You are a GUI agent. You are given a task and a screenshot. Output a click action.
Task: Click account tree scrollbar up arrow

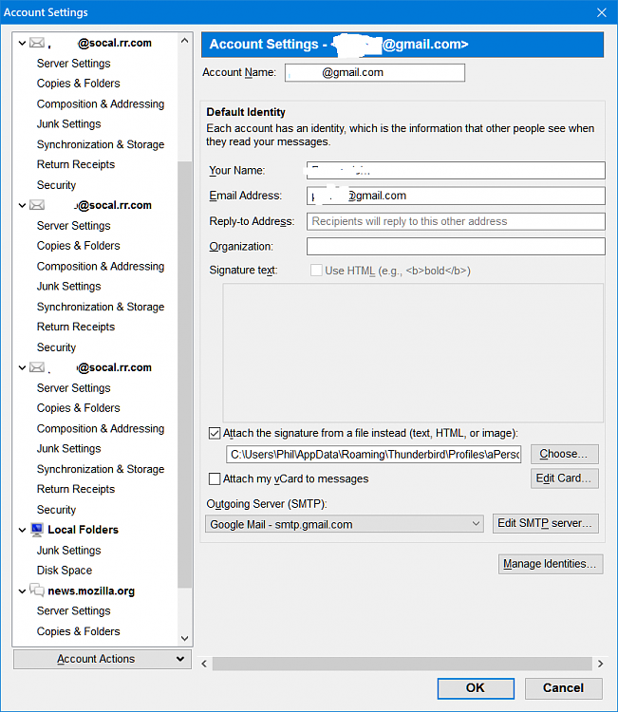[184, 41]
